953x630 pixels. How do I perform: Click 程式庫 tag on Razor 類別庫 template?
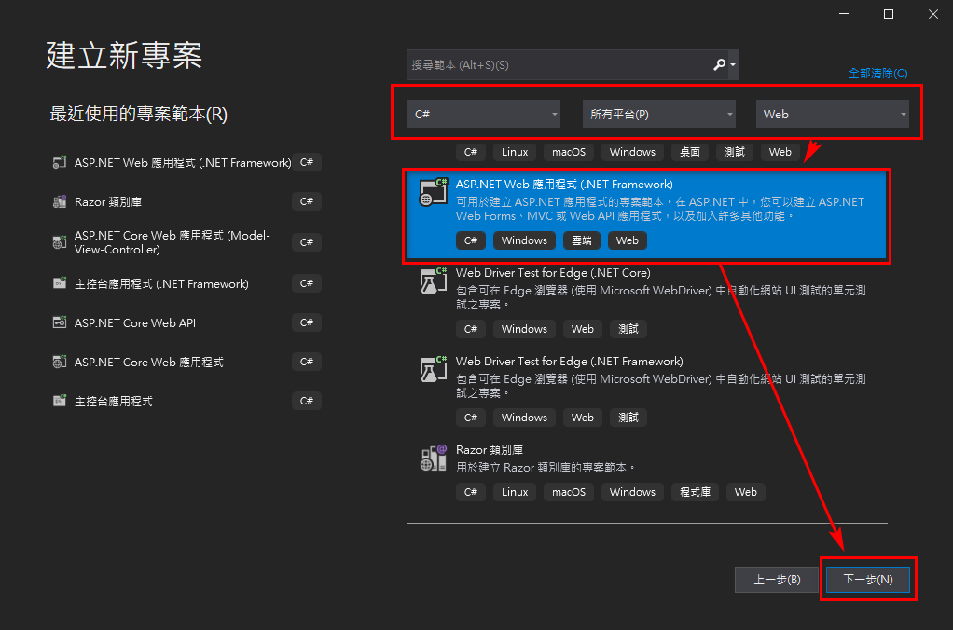coord(696,492)
